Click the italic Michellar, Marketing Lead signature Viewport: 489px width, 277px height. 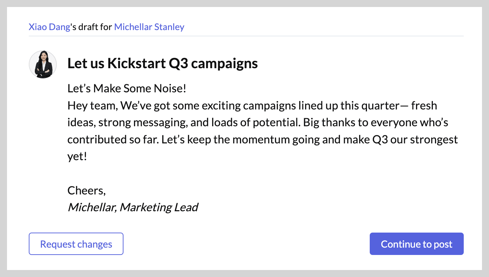[x=133, y=207]
